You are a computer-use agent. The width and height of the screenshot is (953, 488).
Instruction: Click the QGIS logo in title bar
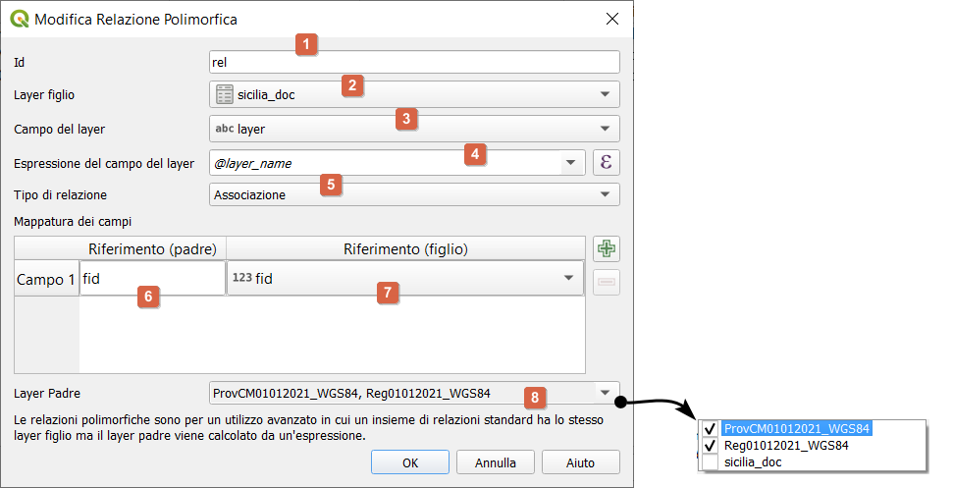[19, 19]
